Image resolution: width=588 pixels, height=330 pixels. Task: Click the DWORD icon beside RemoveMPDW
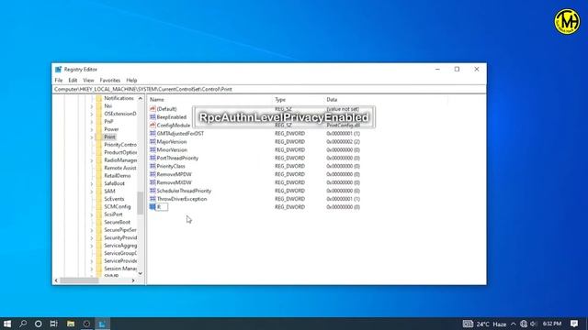(x=153, y=174)
